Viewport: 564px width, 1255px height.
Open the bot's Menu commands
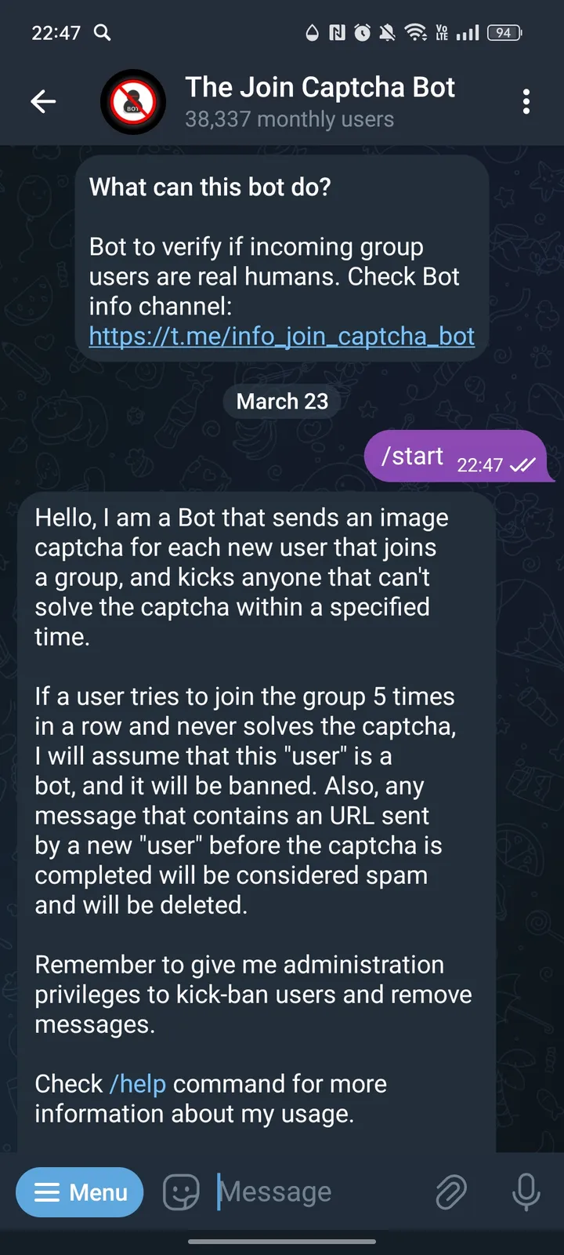coord(79,1191)
